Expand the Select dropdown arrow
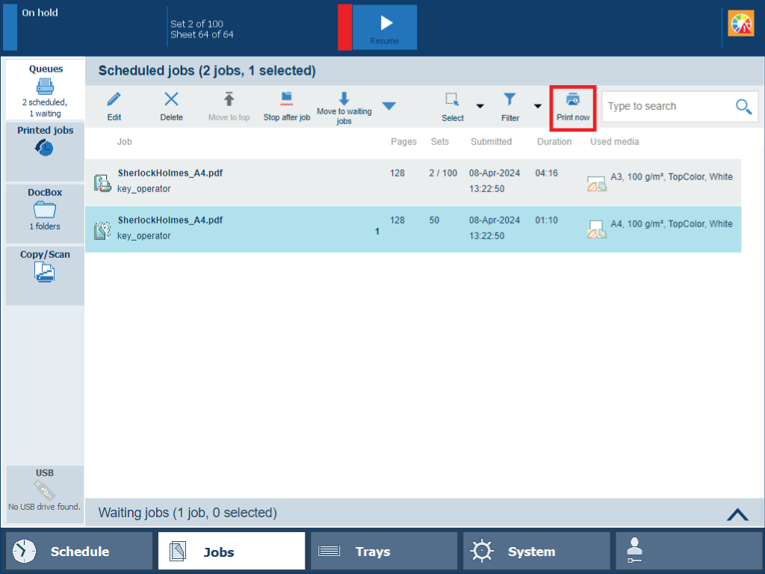The image size is (765, 574). click(x=480, y=106)
